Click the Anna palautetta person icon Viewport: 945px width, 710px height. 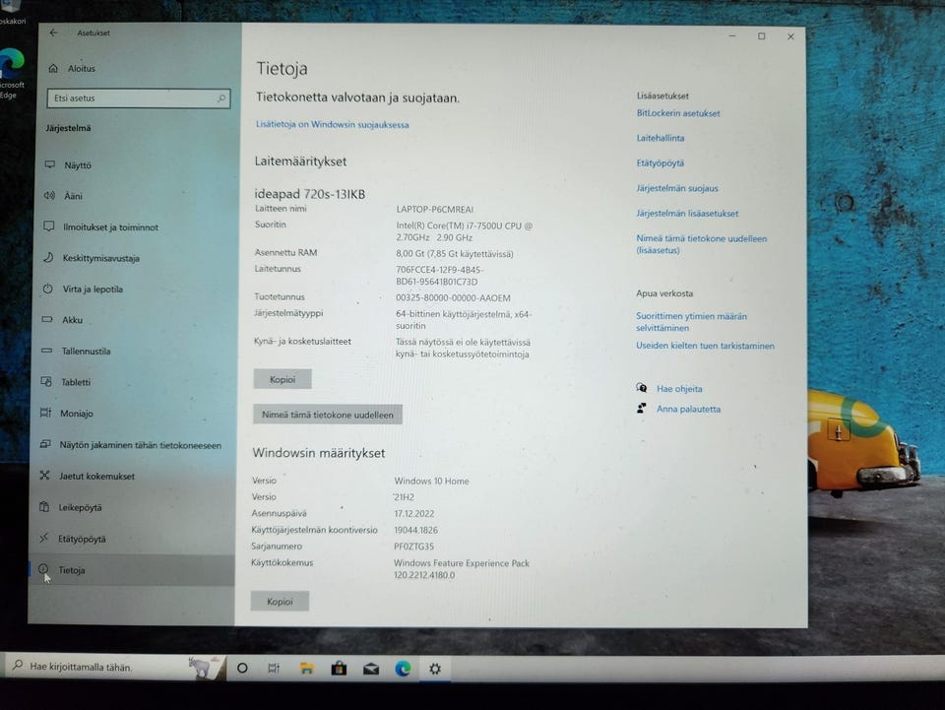[642, 409]
